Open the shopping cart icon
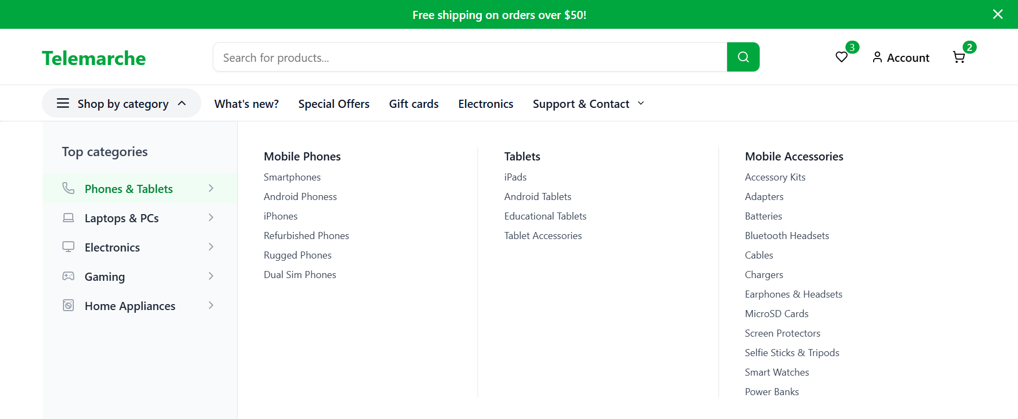 (959, 57)
